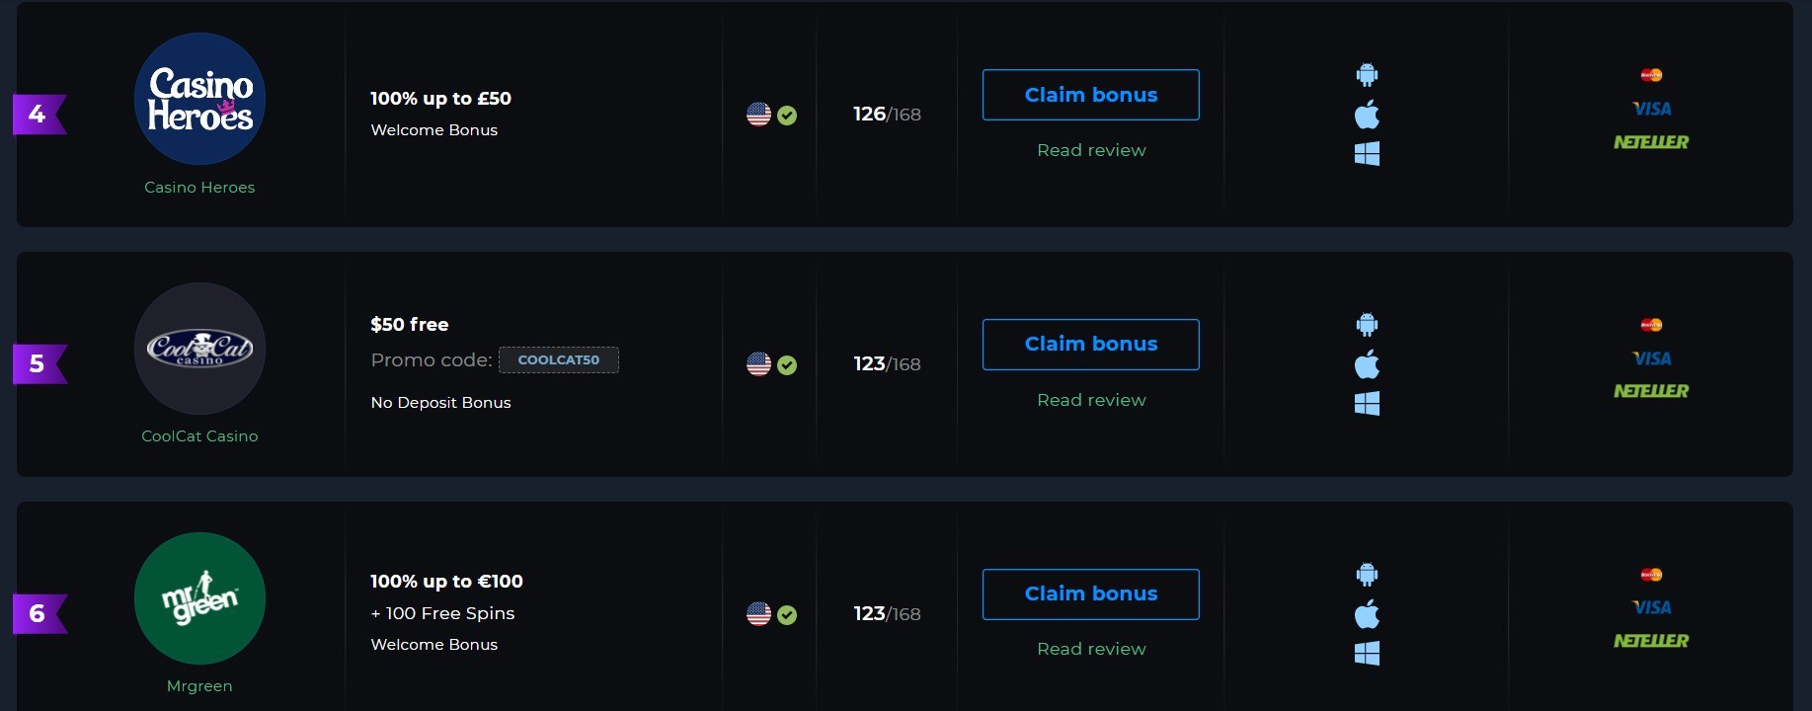Viewport: 1812px width, 711px height.
Task: Click the Neteller logo in CoolCat Casino row
Action: tap(1651, 391)
